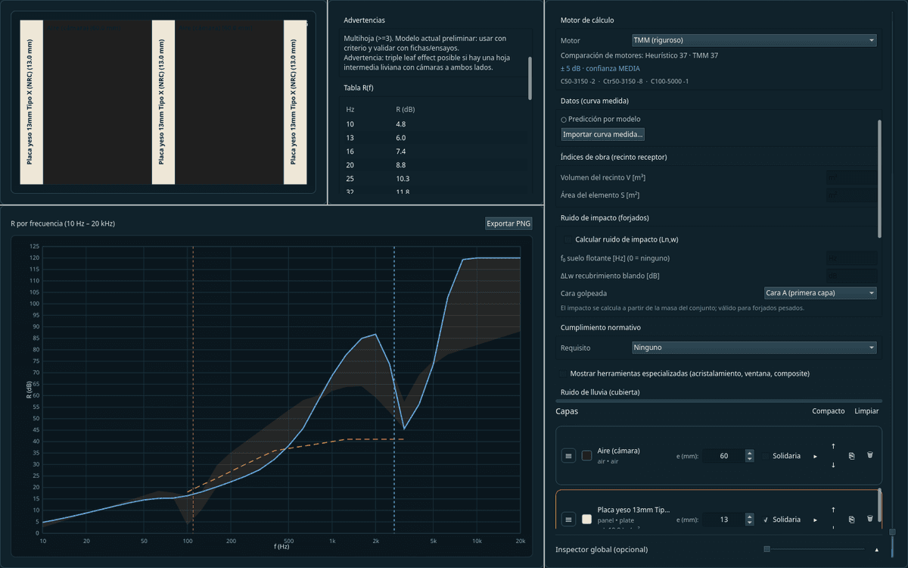908x568 pixels.
Task: Expand the Inspector global panel
Action: click(877, 549)
